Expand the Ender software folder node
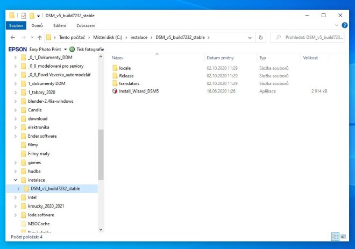The height and width of the screenshot is (249, 355). (16, 136)
